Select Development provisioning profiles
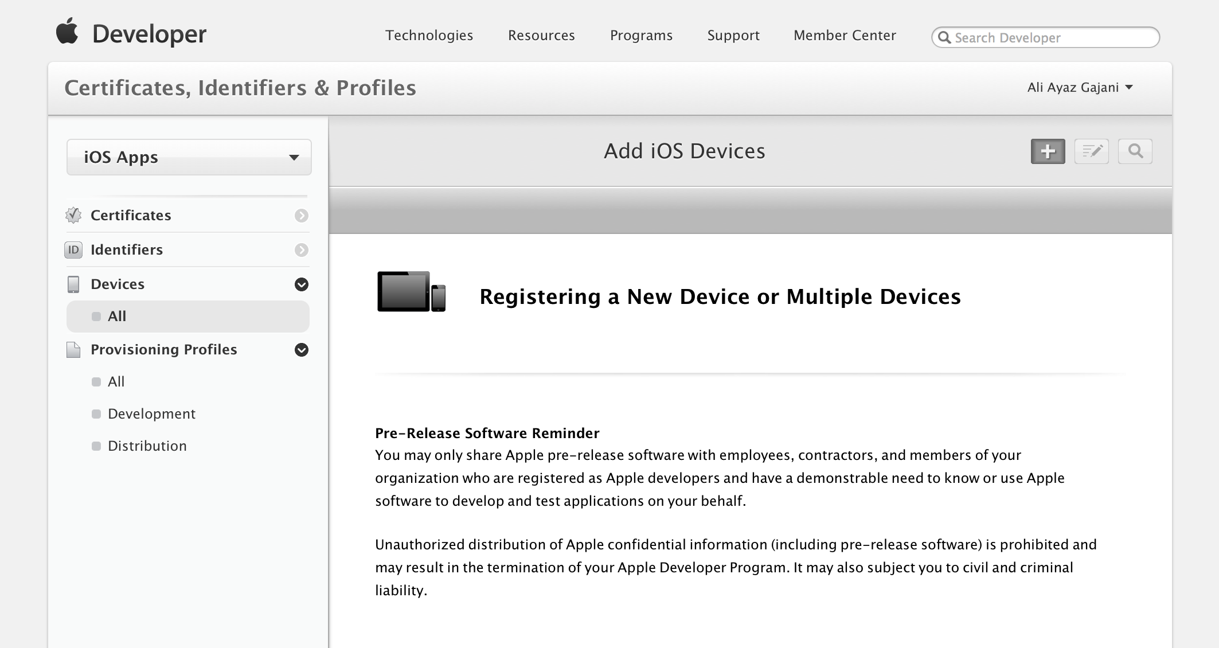1219x648 pixels. [151, 413]
